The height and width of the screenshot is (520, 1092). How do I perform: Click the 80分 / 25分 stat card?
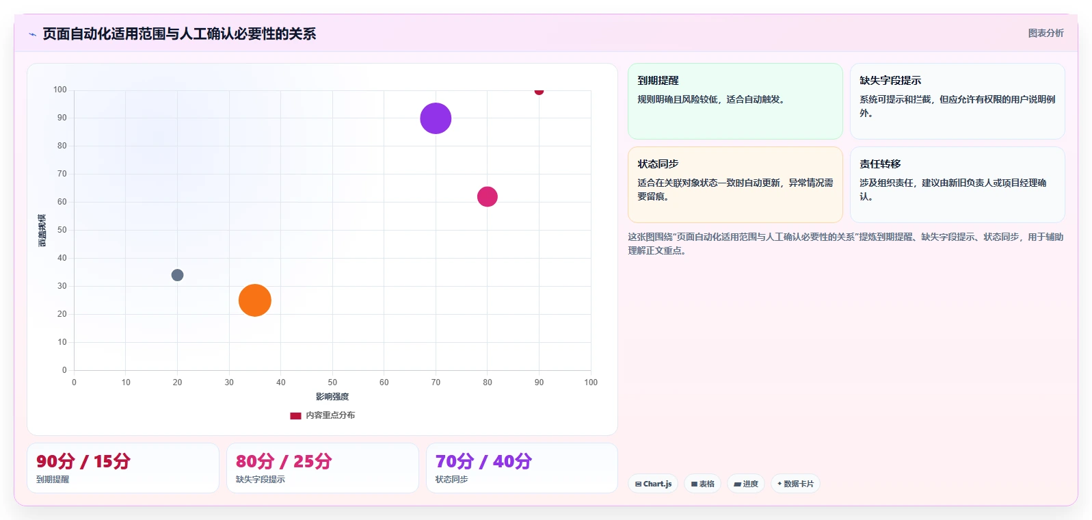click(x=323, y=468)
